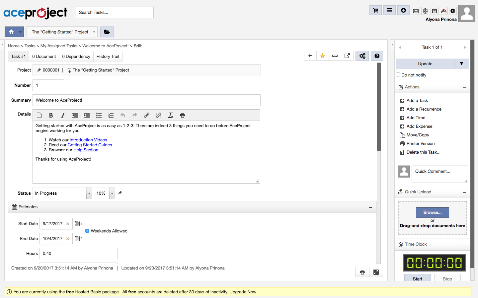This screenshot has height=298, width=478.
Task: Click Browse to upload a document
Action: tap(433, 212)
